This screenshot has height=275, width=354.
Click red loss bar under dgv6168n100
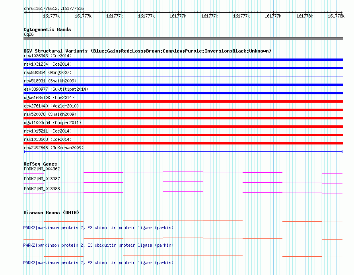[183, 101]
